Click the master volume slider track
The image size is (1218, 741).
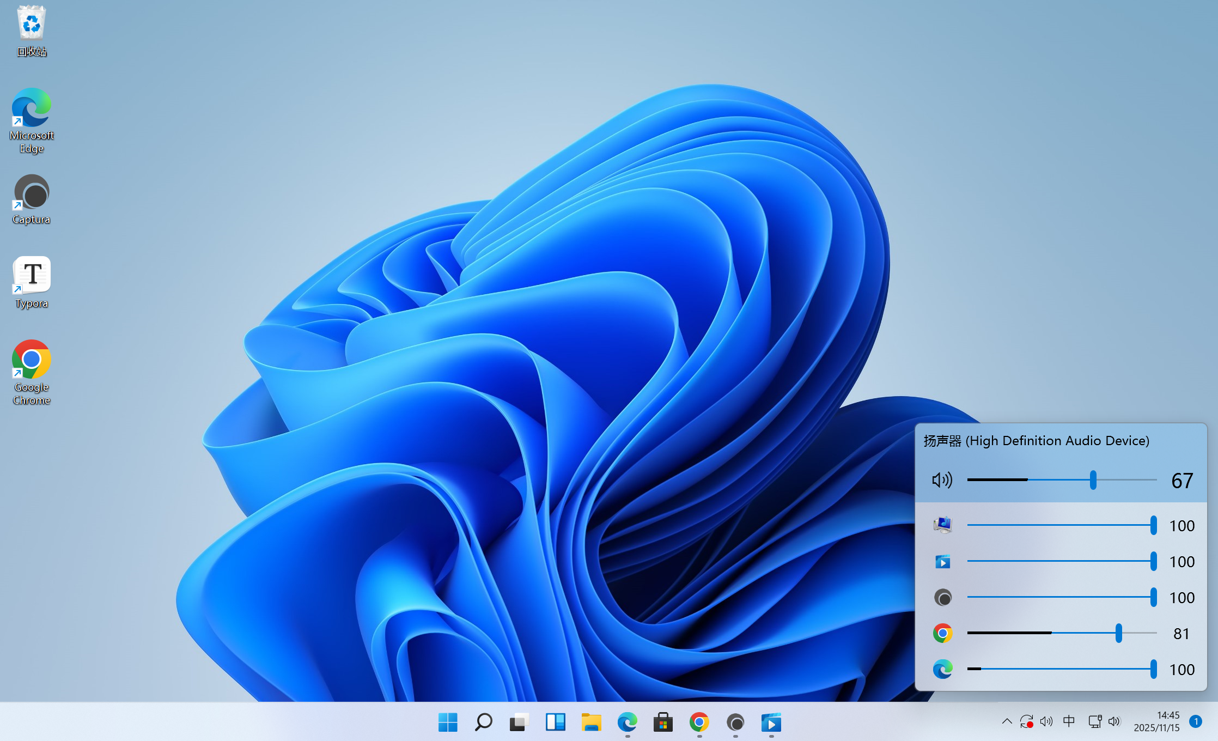click(1061, 480)
